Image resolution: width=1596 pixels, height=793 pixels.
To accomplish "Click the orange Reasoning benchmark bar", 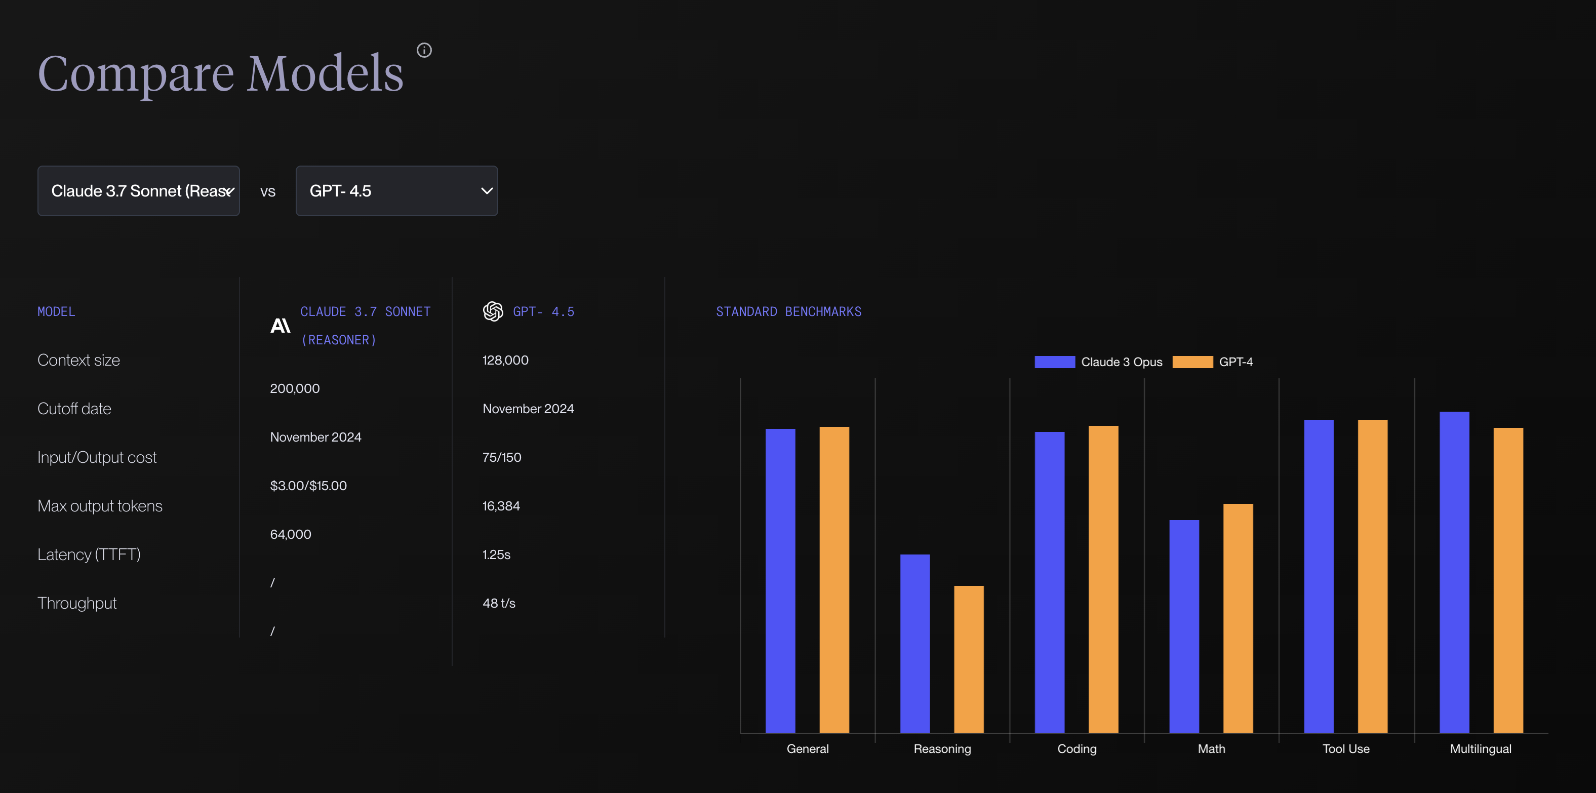I will [x=968, y=659].
